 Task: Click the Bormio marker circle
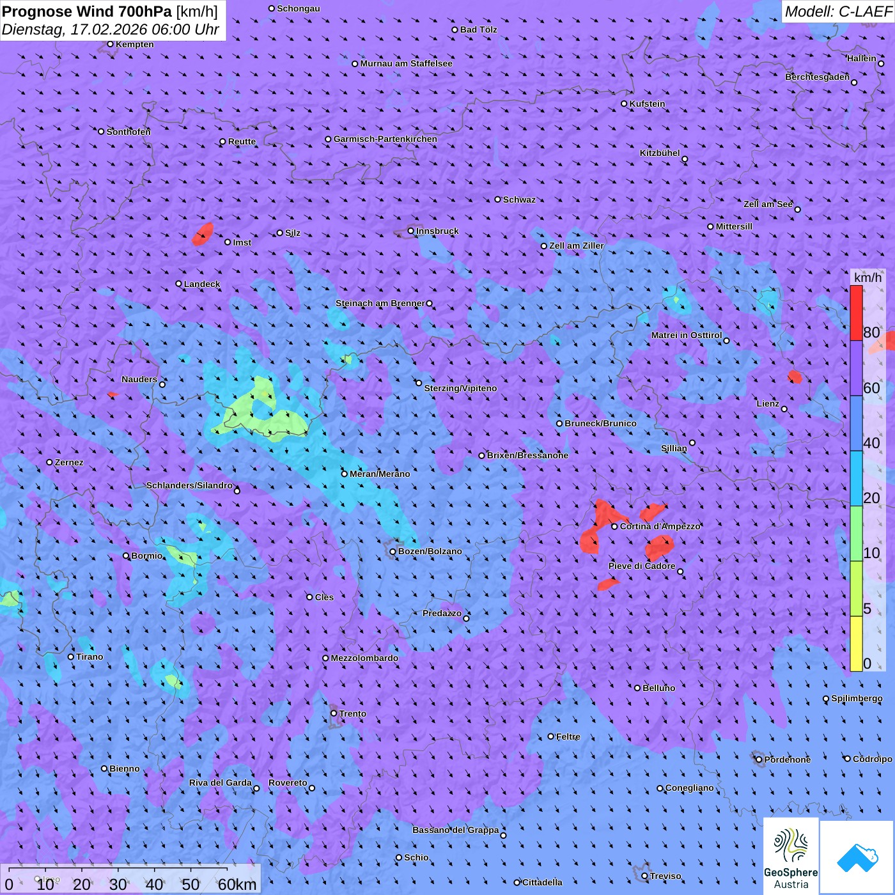(x=126, y=556)
